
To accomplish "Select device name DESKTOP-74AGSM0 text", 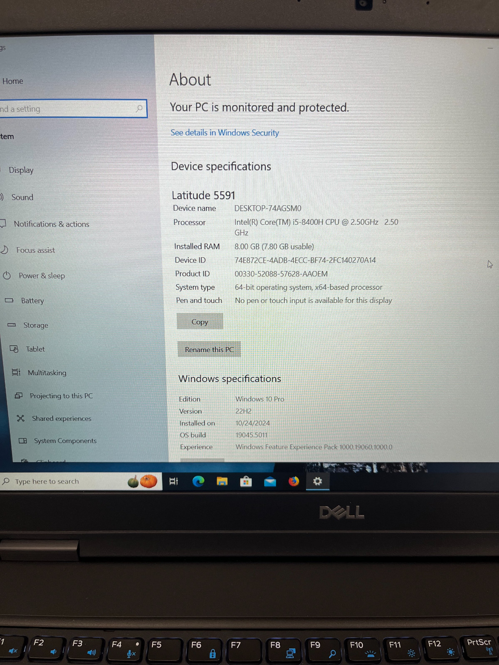I will (268, 208).
